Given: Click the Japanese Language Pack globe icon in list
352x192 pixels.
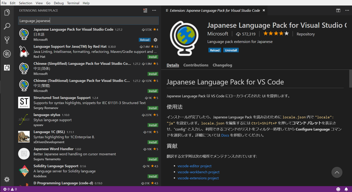Looking at the screenshot, I should (24, 34).
